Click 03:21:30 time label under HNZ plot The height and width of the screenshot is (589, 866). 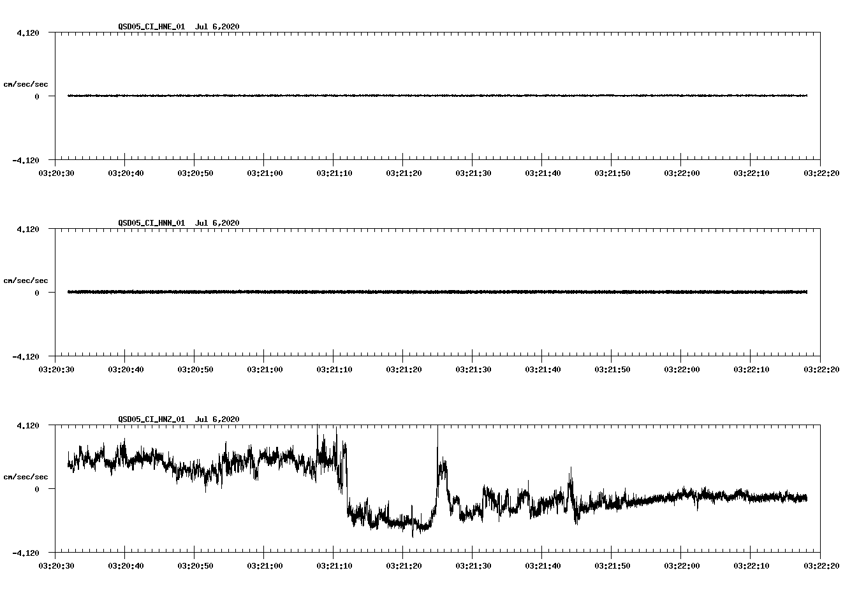point(473,565)
